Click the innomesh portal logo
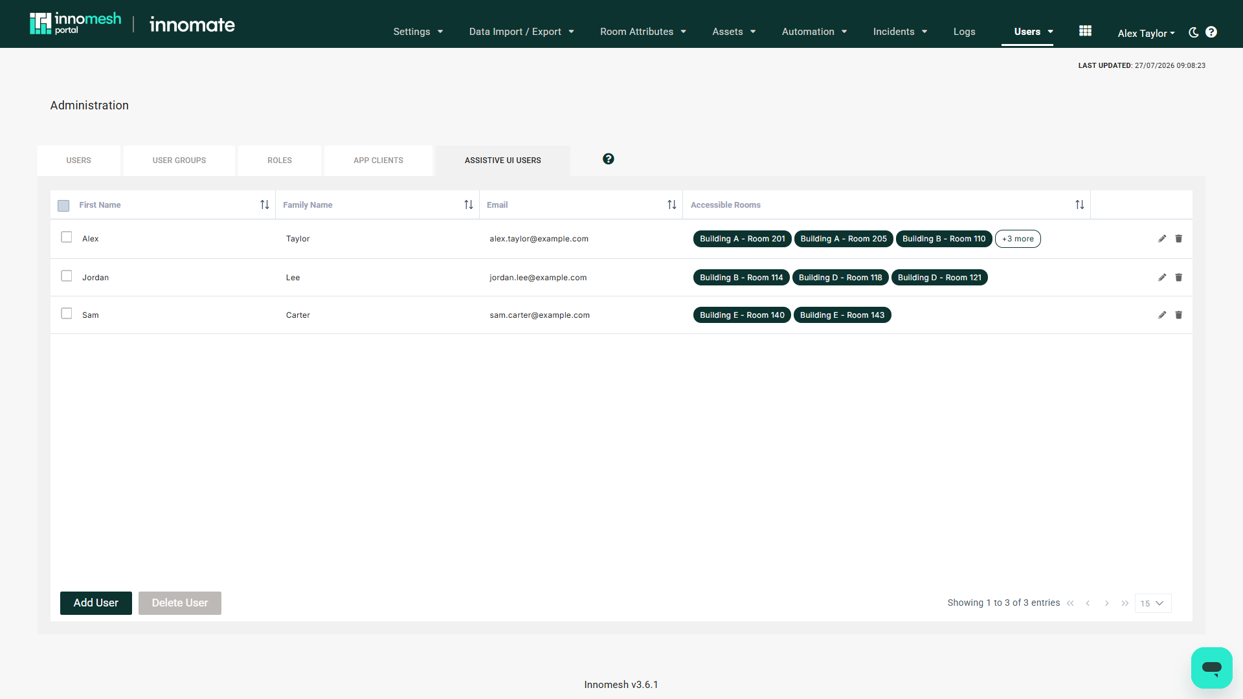 coord(76,24)
